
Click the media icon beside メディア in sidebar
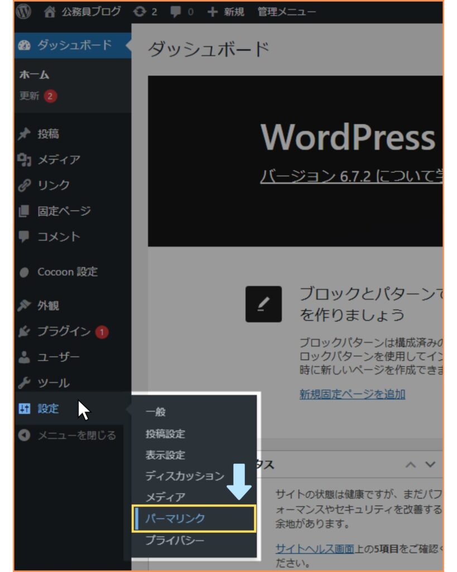(24, 159)
